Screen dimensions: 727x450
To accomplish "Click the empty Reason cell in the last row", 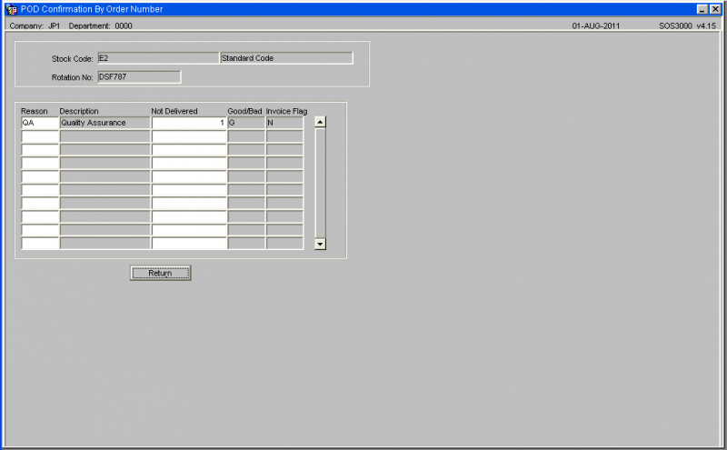I will [40, 243].
